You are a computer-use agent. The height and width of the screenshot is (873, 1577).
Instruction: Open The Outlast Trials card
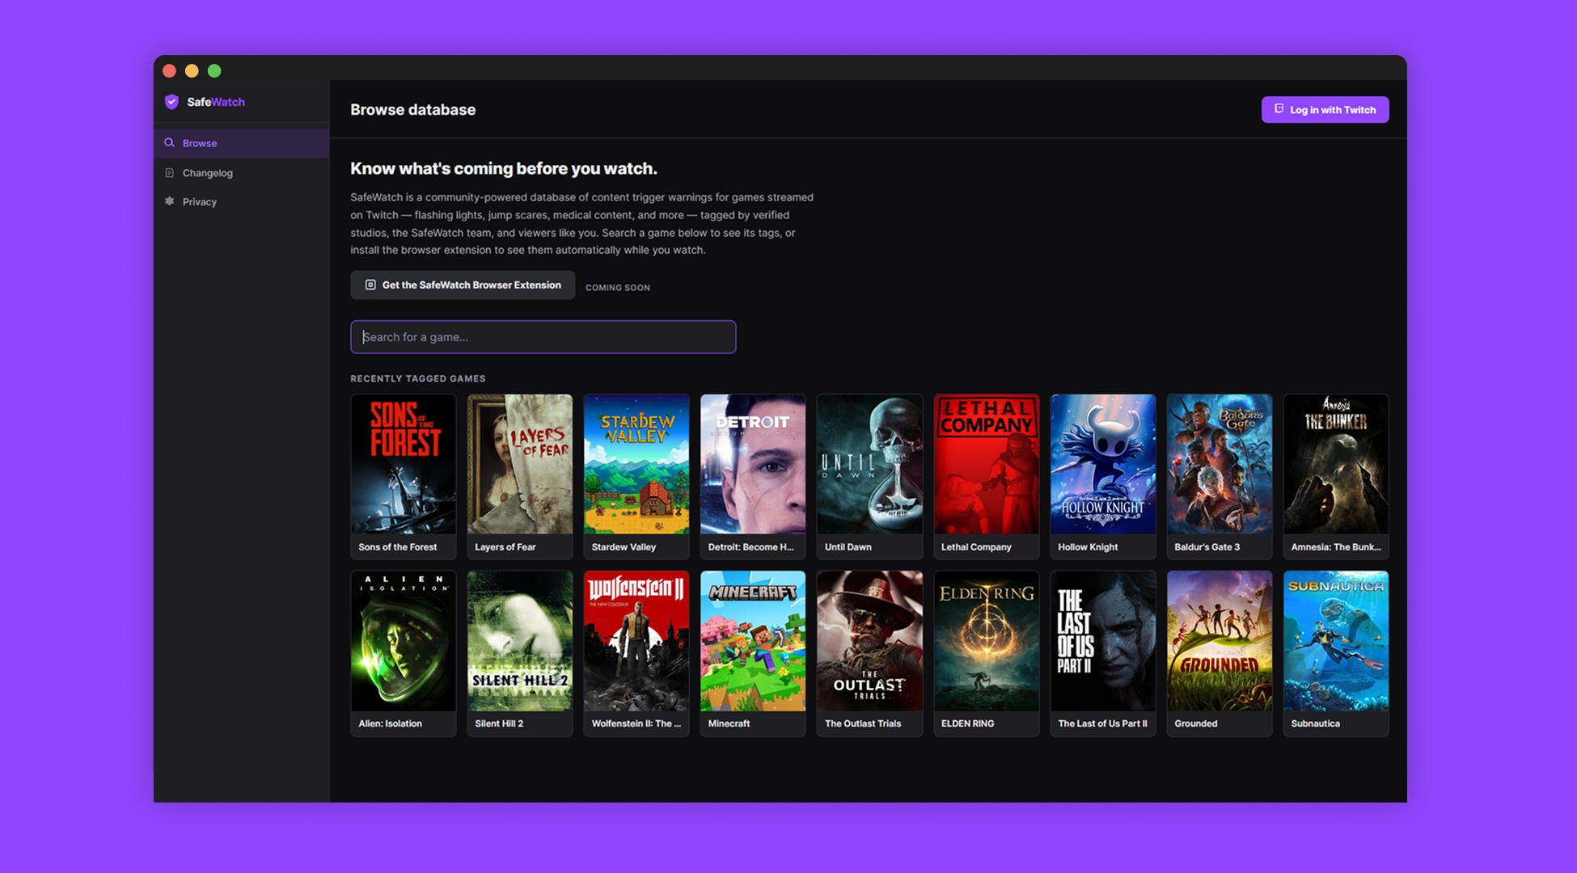(869, 653)
